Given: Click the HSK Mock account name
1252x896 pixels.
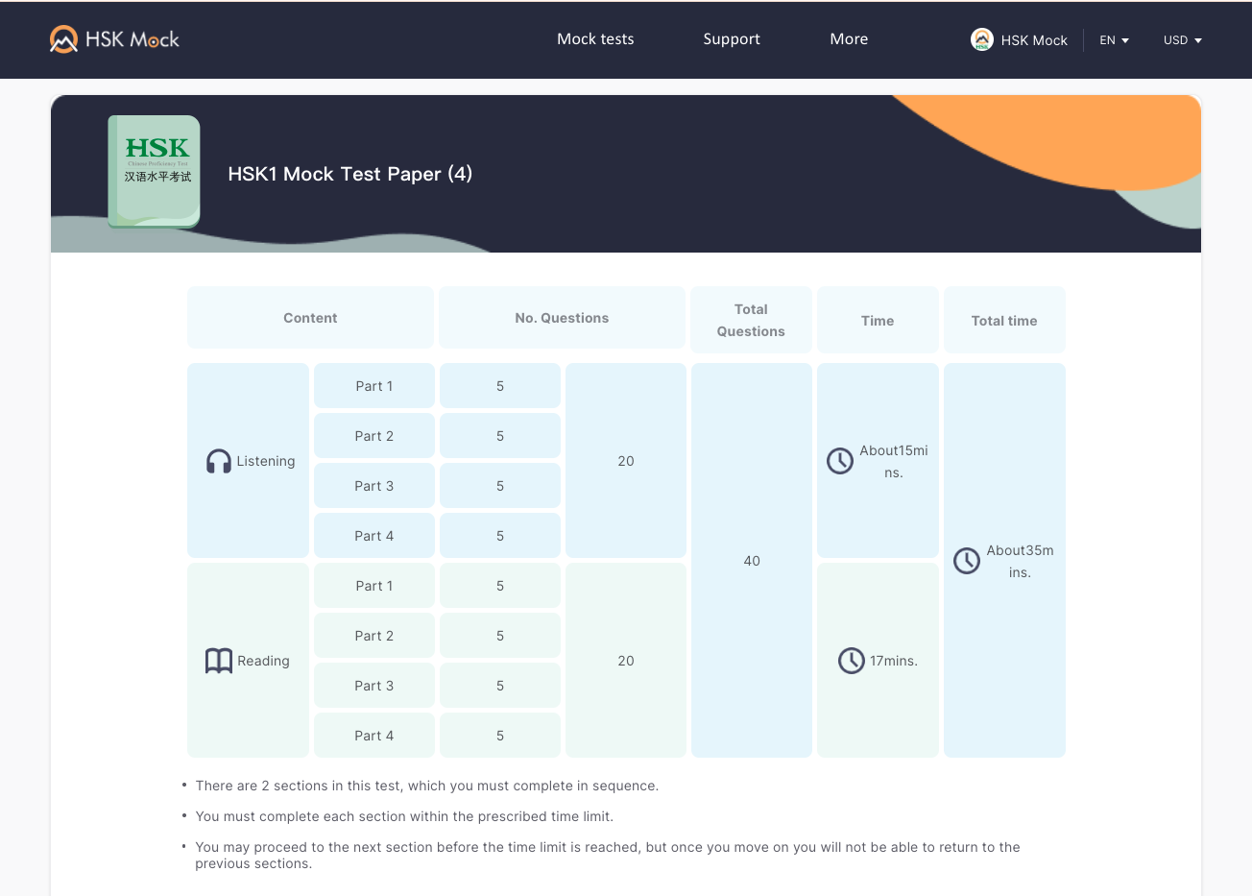Looking at the screenshot, I should point(1034,40).
